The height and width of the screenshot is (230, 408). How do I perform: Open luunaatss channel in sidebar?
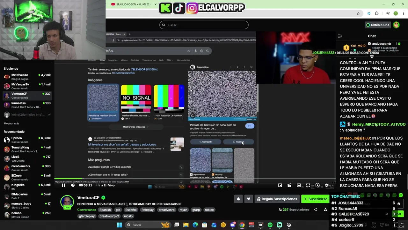27,105
